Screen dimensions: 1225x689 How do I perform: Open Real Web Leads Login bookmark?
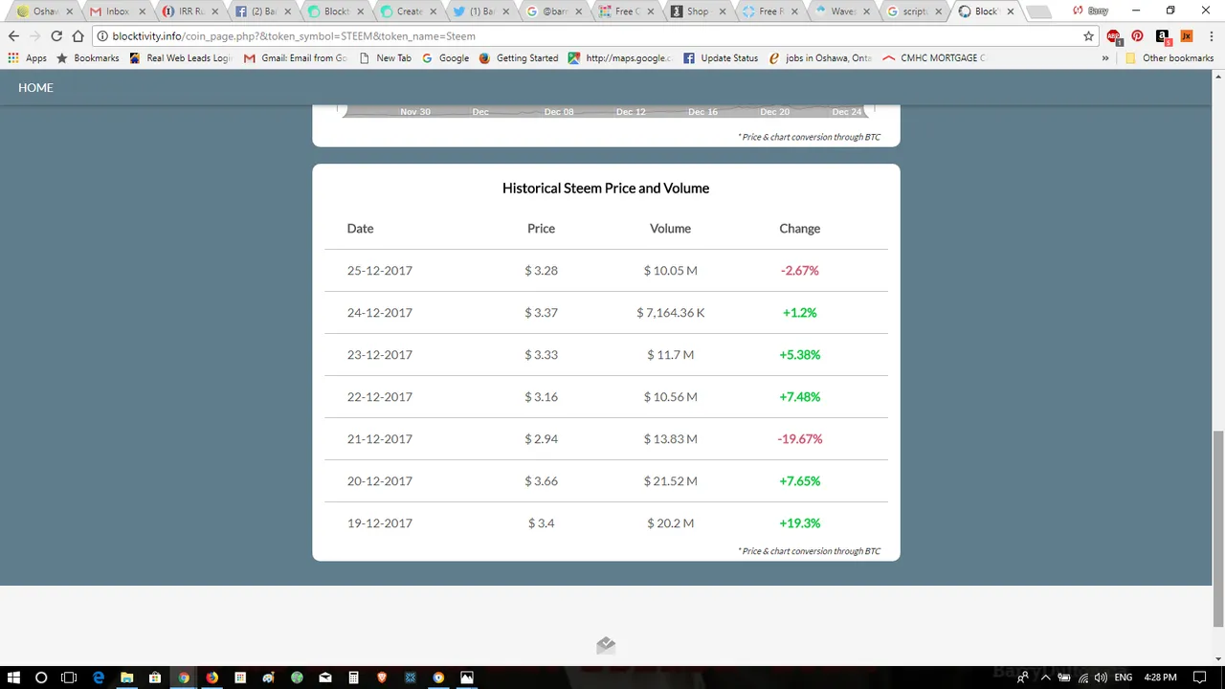tap(181, 58)
